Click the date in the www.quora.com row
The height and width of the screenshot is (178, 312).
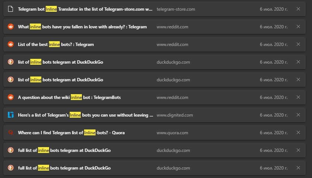[274, 133]
